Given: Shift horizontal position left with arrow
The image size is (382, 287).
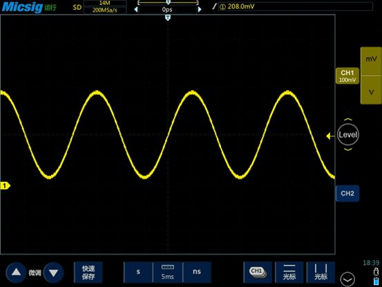Looking at the screenshot, I should 136,9.
